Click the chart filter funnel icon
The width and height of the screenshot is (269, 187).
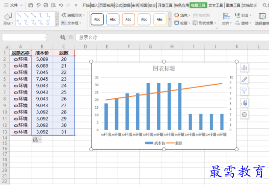[x=244, y=91]
